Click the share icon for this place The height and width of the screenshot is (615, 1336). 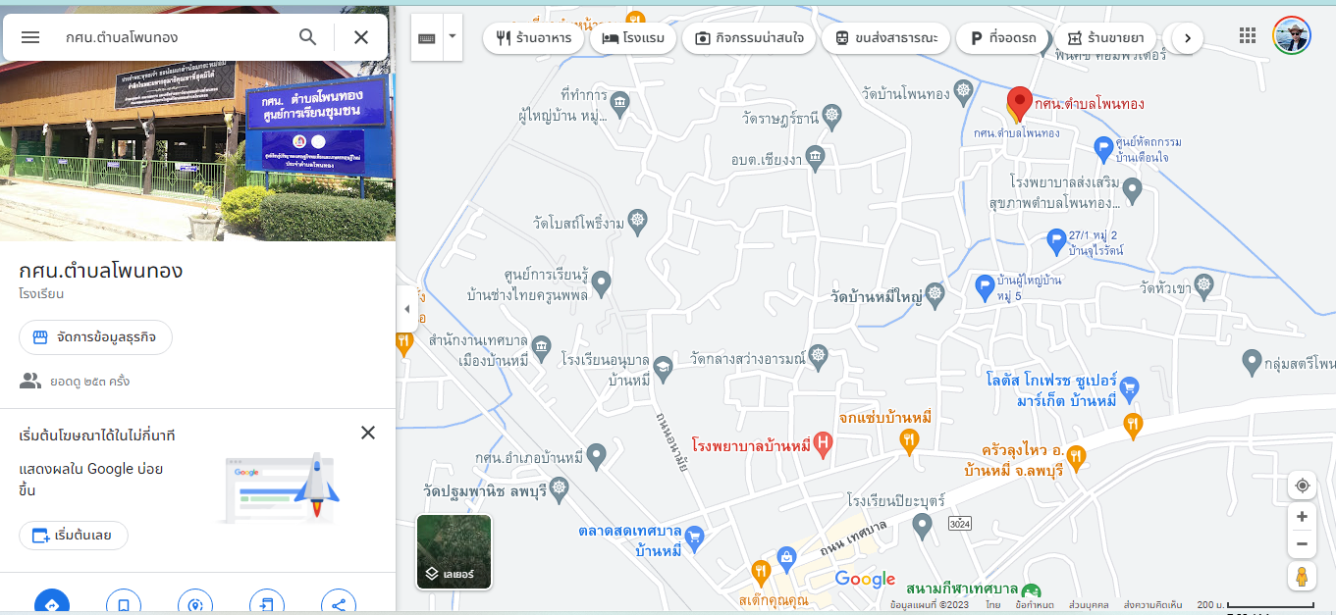pos(339,604)
